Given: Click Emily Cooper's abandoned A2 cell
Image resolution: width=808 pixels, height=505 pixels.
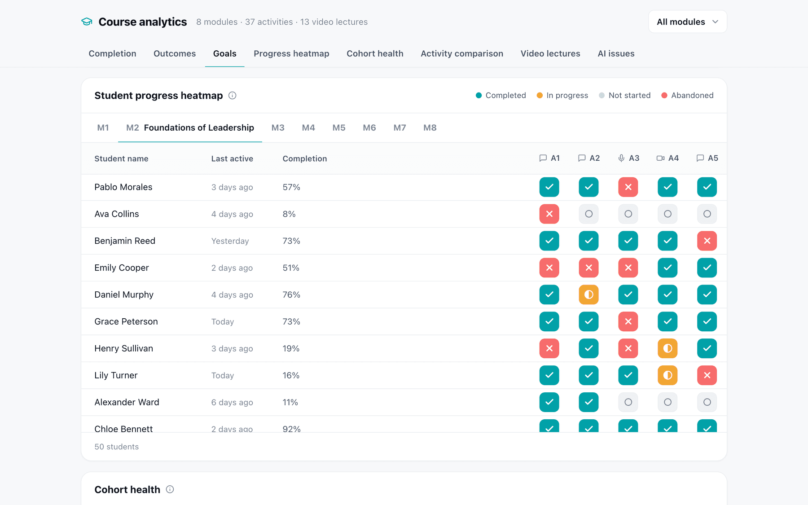Looking at the screenshot, I should point(588,268).
